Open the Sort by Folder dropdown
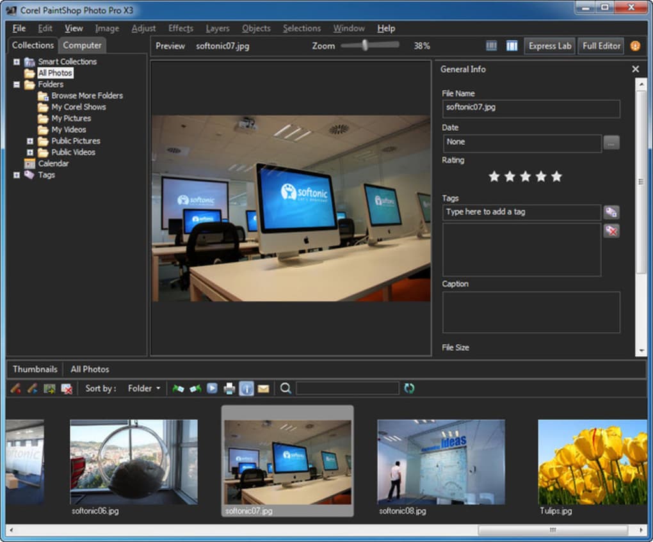 143,388
